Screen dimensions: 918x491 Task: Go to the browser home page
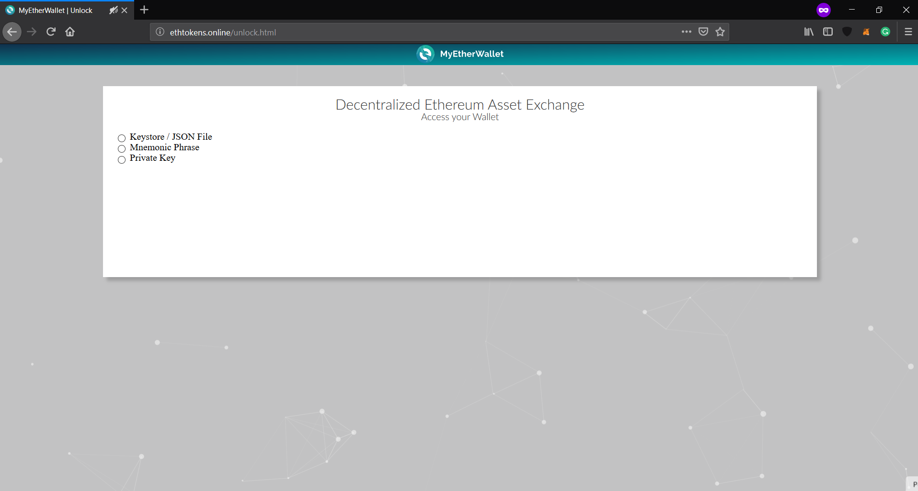[x=70, y=32]
